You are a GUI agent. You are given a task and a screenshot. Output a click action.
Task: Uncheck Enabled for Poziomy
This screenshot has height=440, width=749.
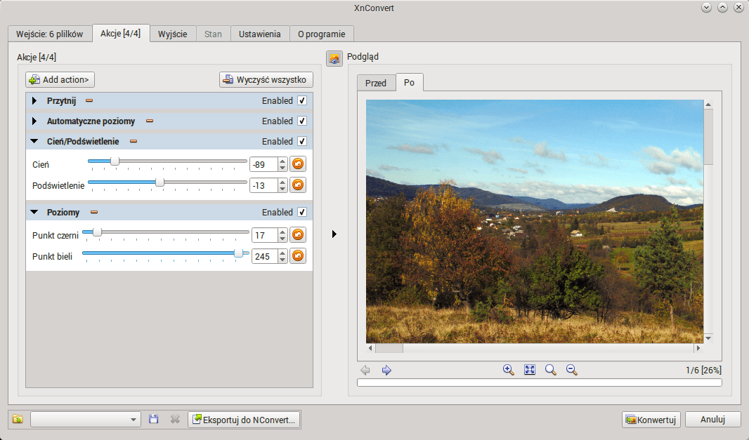(302, 212)
